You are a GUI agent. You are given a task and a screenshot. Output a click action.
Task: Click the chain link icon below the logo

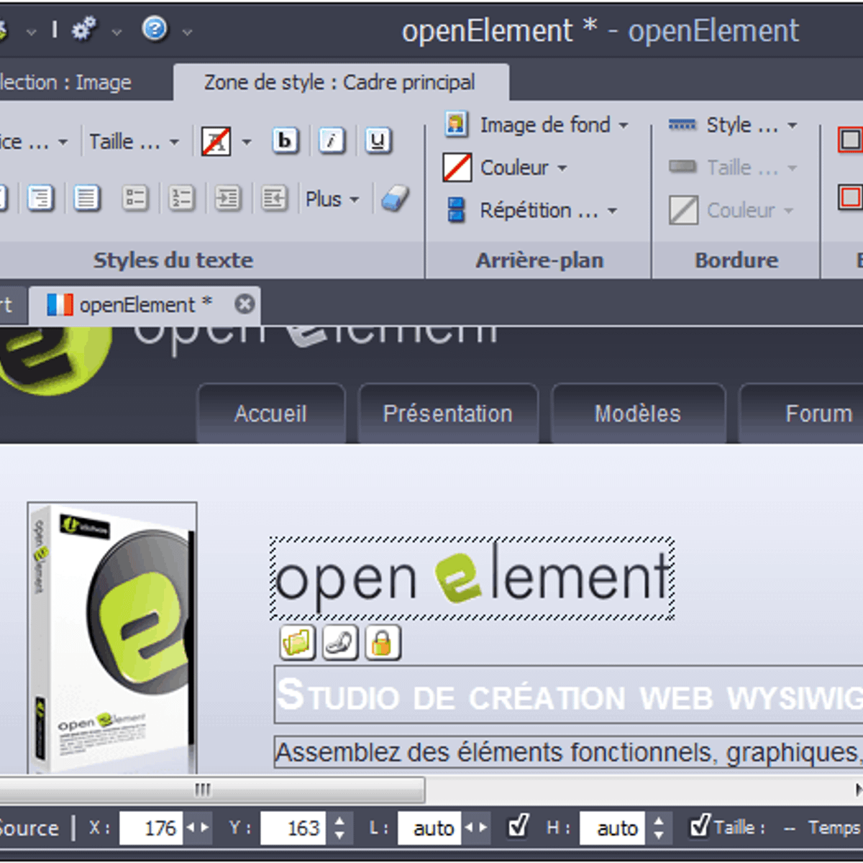(x=340, y=642)
